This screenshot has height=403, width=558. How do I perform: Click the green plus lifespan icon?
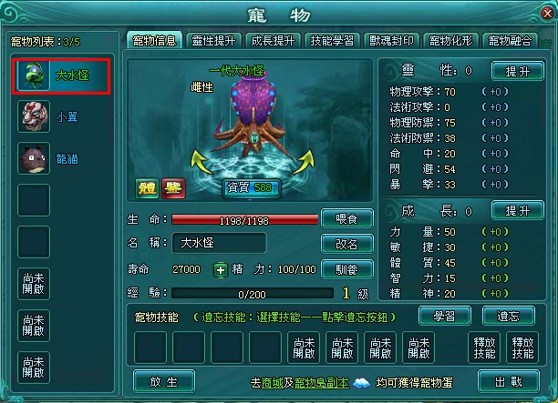point(221,270)
